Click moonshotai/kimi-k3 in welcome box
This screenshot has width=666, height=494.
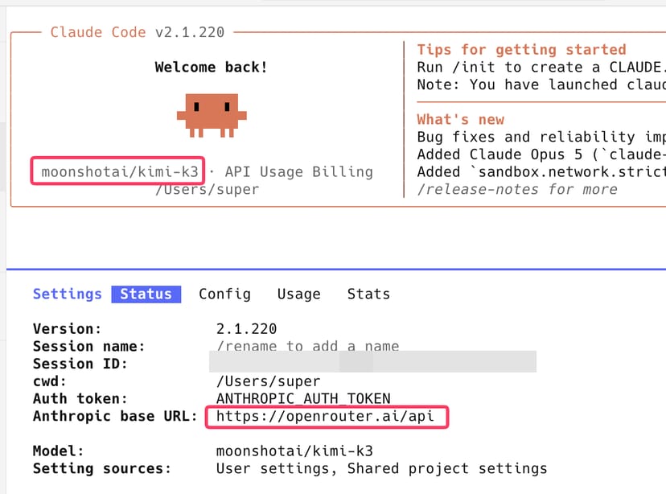120,171
